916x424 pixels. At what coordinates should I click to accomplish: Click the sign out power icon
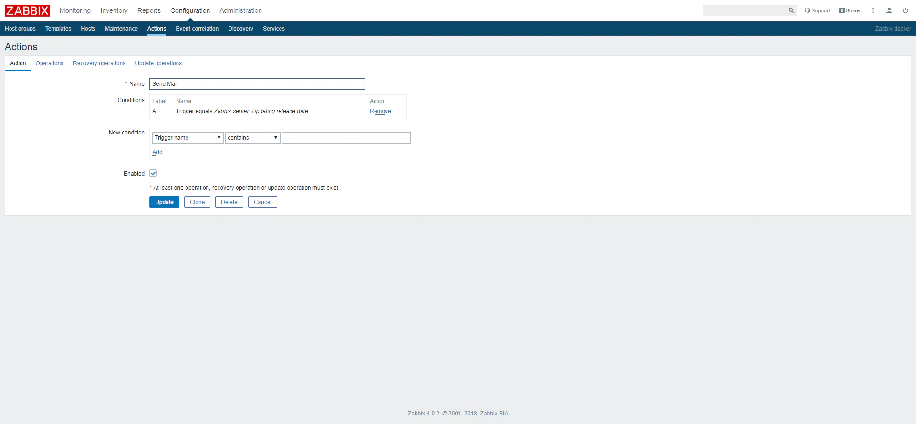click(x=906, y=10)
